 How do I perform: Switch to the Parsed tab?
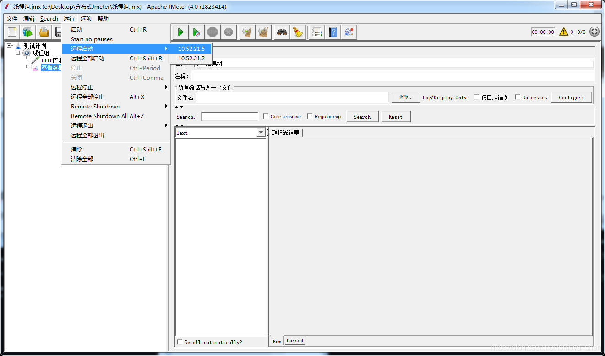click(x=294, y=340)
